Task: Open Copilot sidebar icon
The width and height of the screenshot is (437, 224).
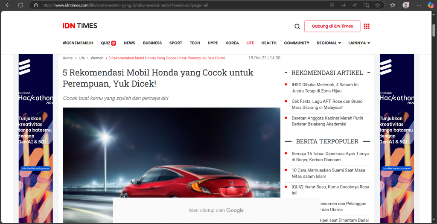Action: (431, 5)
